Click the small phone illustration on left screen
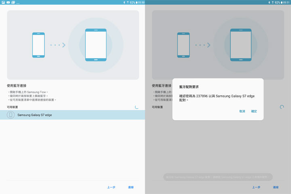 pos(38,45)
